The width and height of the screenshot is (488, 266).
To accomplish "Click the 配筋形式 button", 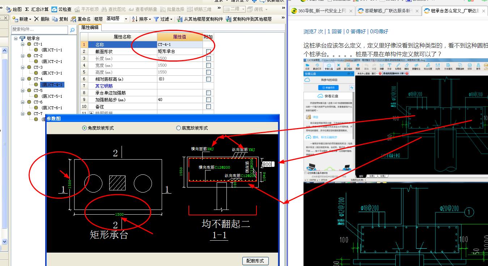I will [255, 261].
